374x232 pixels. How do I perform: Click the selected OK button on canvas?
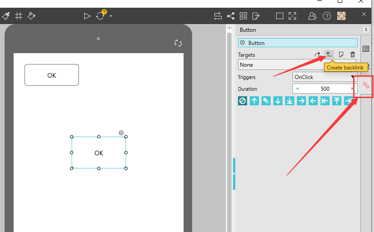click(x=99, y=153)
